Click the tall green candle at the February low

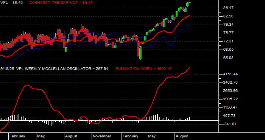[x=140, y=53]
